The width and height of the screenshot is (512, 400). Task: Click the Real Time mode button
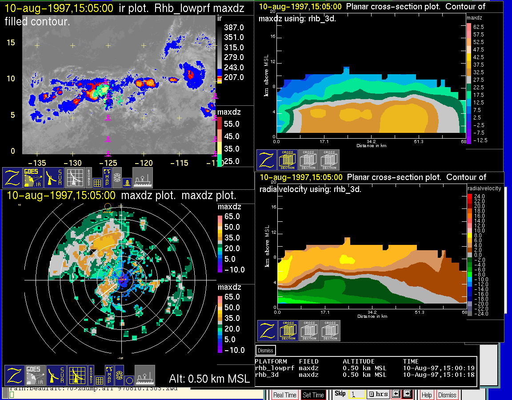tap(285, 395)
